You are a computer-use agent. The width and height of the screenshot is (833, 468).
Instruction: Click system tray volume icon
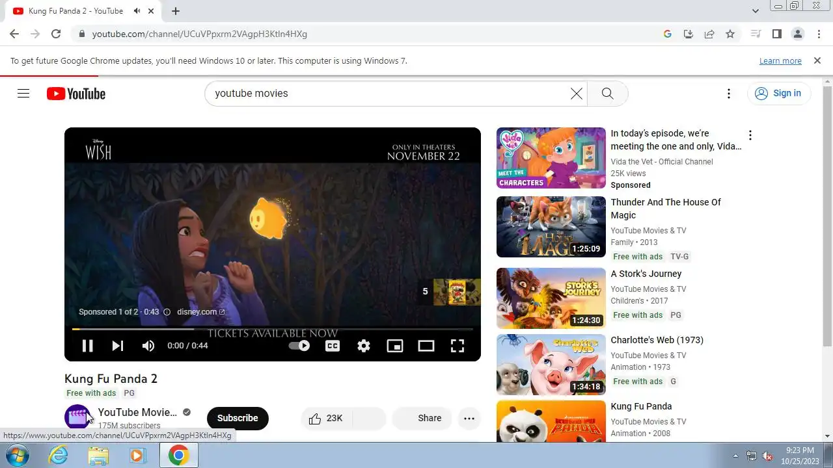click(x=767, y=456)
